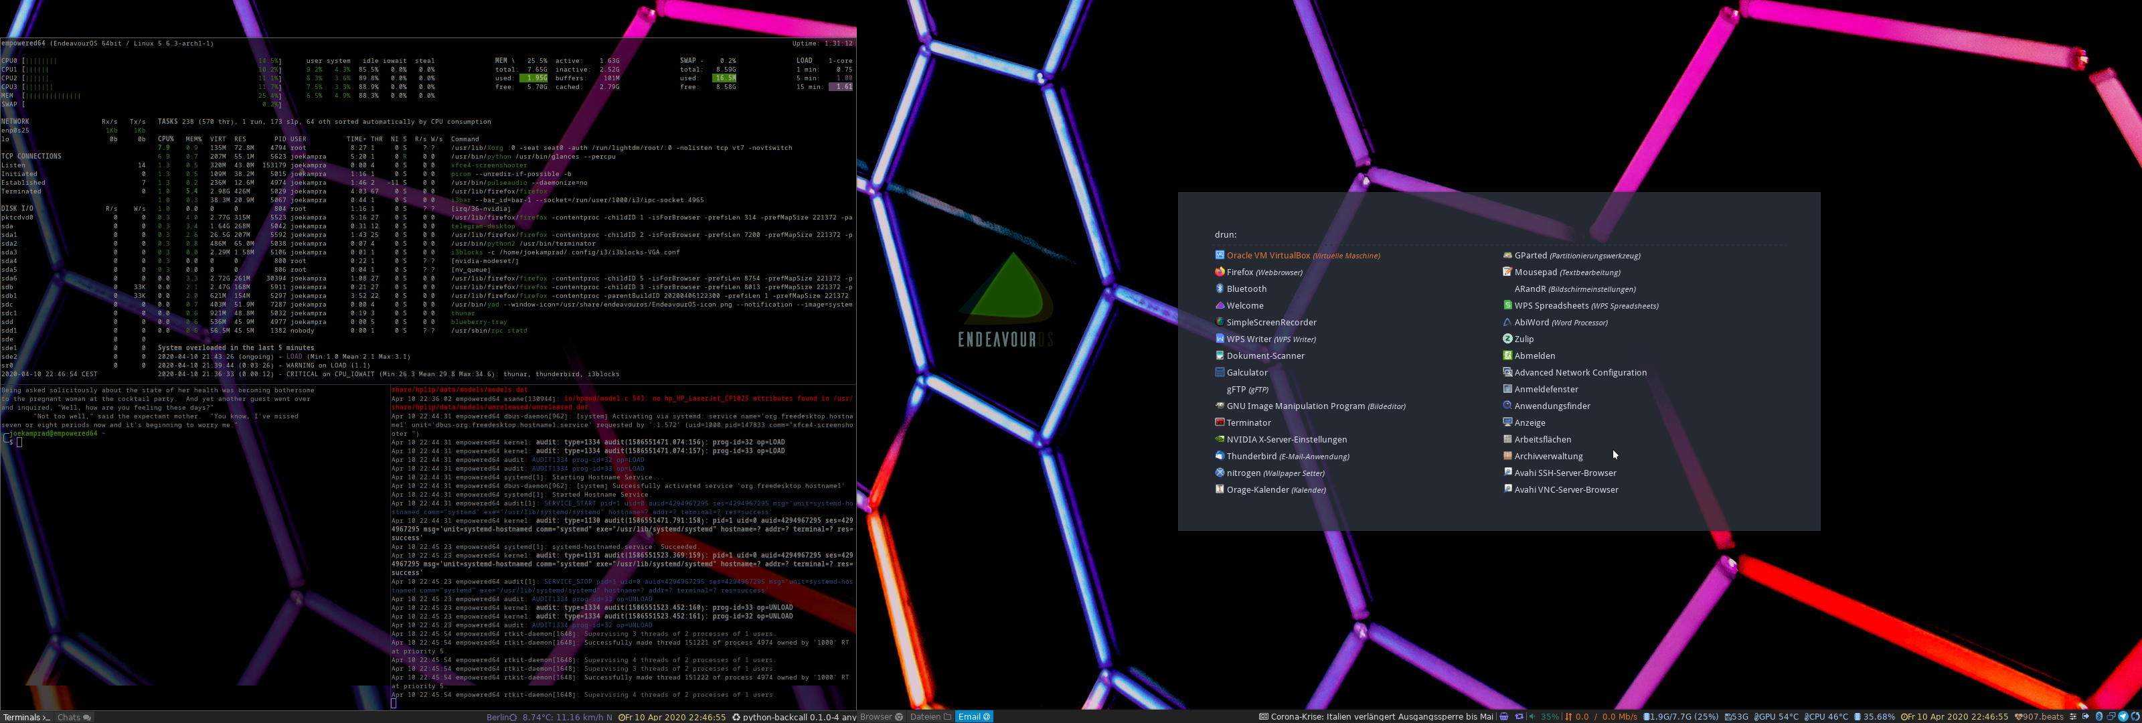Image resolution: width=2142 pixels, height=723 pixels.
Task: Click python-backcall update notice in bar
Action: click(x=793, y=717)
